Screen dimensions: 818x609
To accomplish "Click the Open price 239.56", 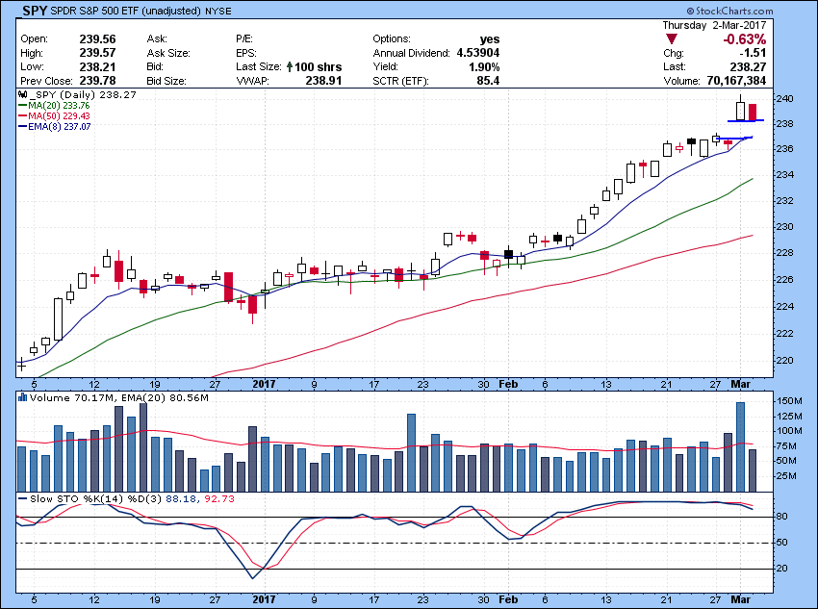I will pyautogui.click(x=97, y=39).
